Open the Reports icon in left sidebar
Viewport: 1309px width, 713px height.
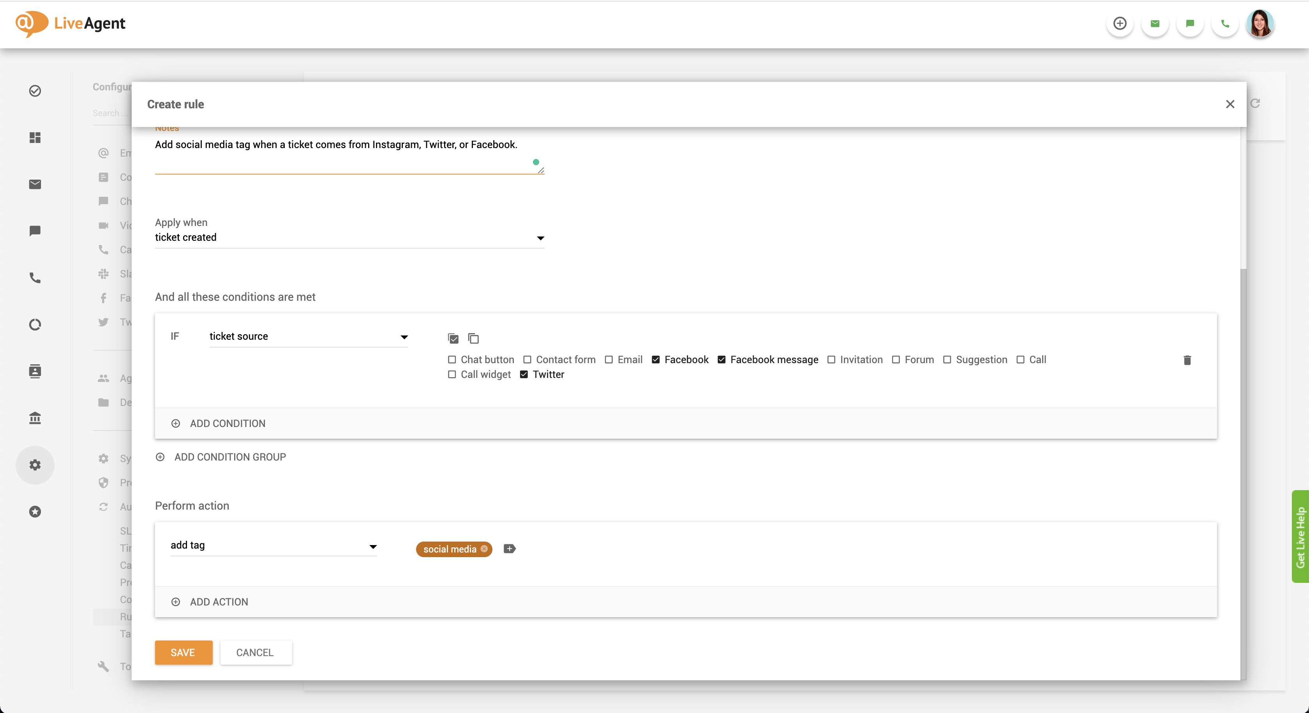point(35,324)
